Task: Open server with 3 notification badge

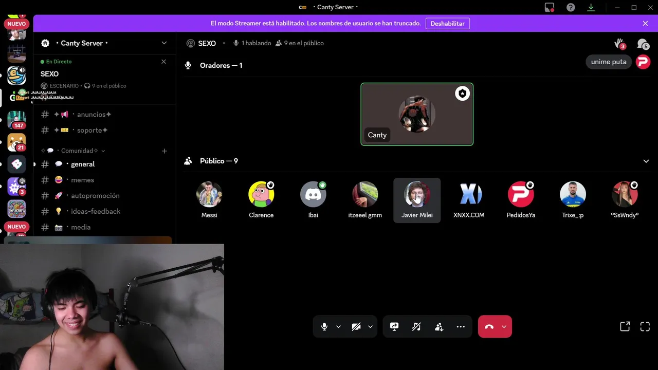Action: tap(16, 187)
